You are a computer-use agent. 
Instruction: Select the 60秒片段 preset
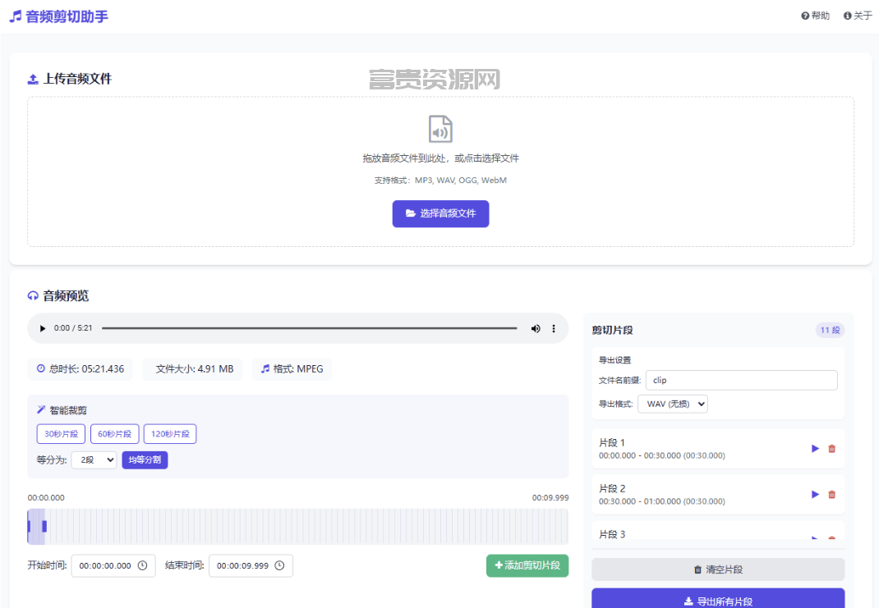[x=115, y=434]
